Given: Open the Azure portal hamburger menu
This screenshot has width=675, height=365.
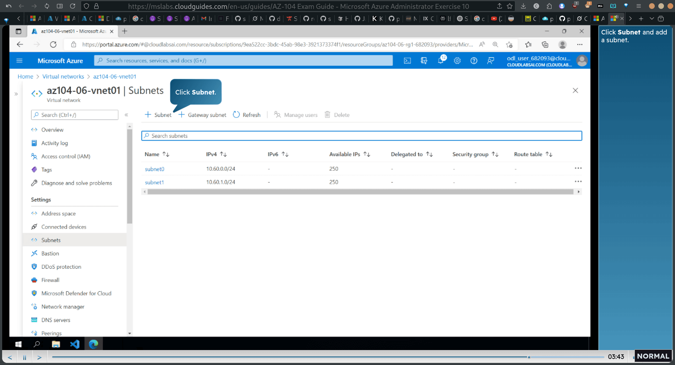Looking at the screenshot, I should coord(20,61).
